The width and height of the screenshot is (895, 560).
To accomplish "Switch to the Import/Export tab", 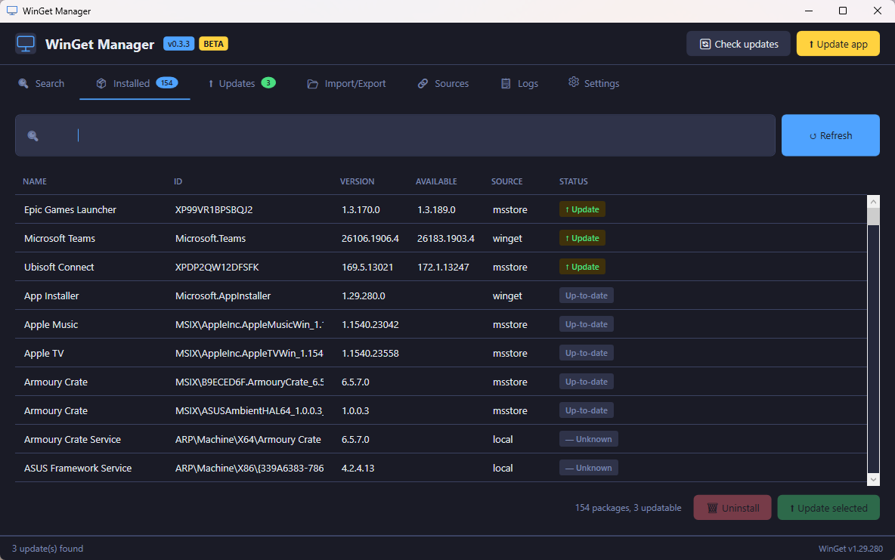I will click(346, 83).
